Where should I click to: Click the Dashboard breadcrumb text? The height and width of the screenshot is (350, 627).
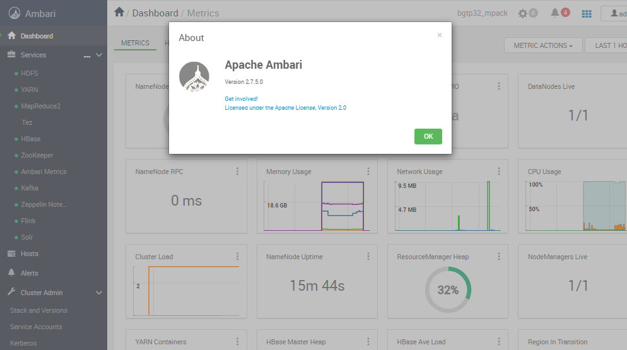(x=155, y=13)
